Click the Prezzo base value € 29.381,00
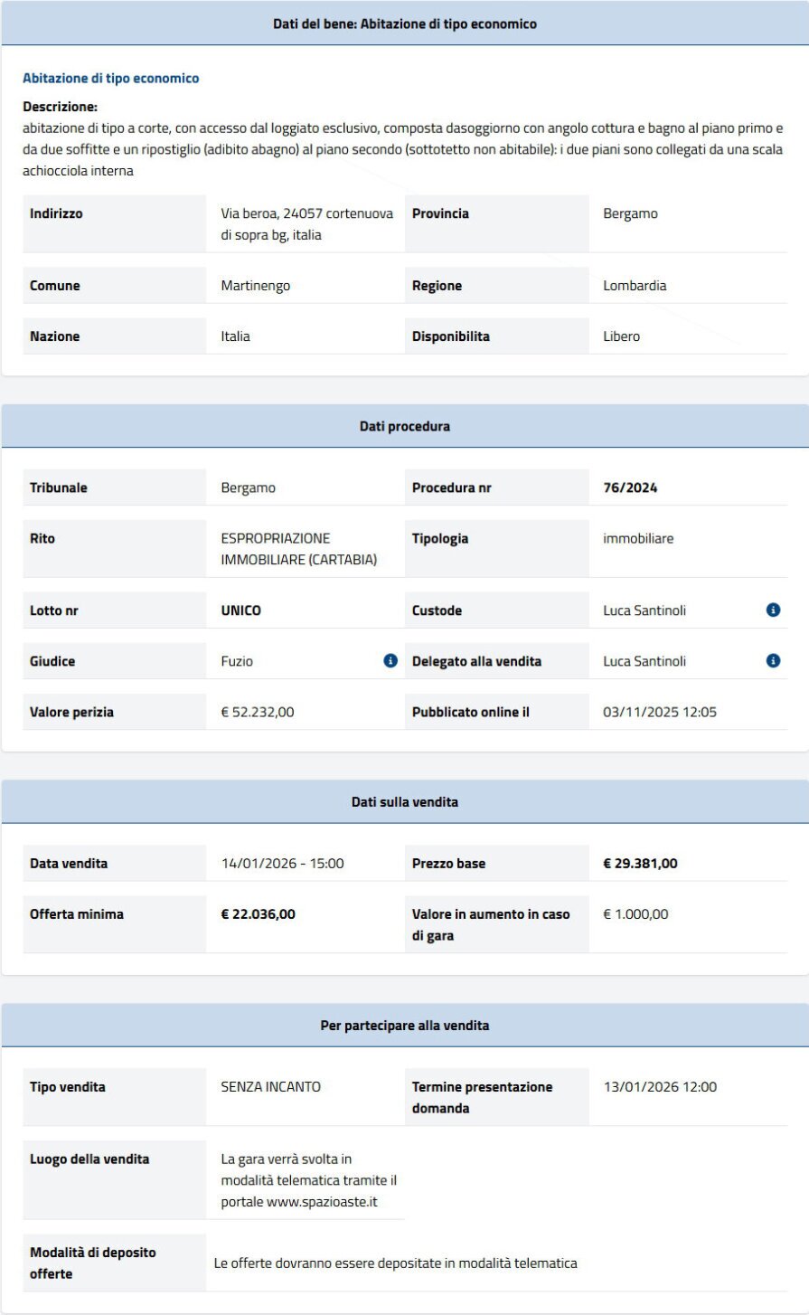 coord(640,864)
